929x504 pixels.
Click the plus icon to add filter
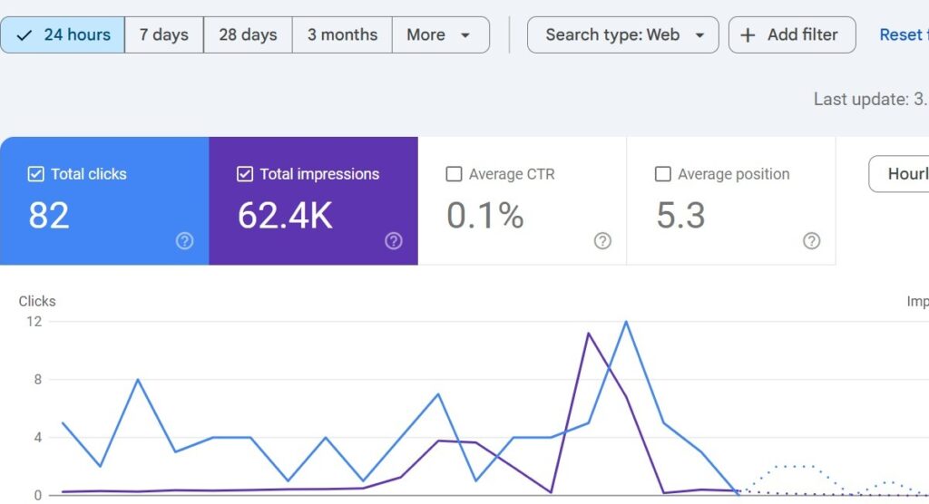pyautogui.click(x=748, y=35)
